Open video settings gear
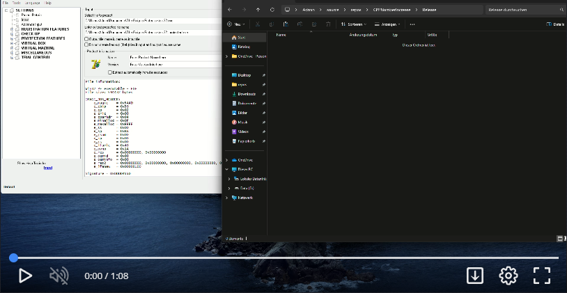Screen dimensions: 567x293 pos(508,276)
